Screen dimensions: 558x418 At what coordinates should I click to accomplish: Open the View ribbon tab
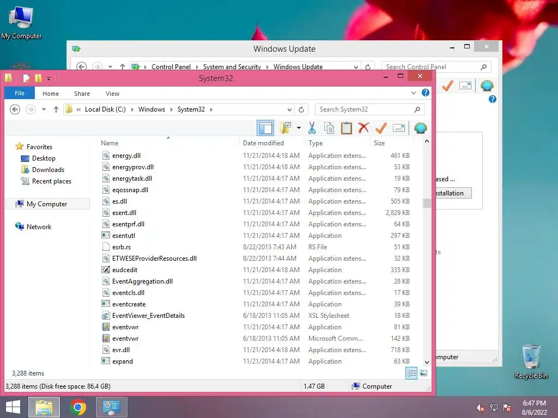(112, 94)
